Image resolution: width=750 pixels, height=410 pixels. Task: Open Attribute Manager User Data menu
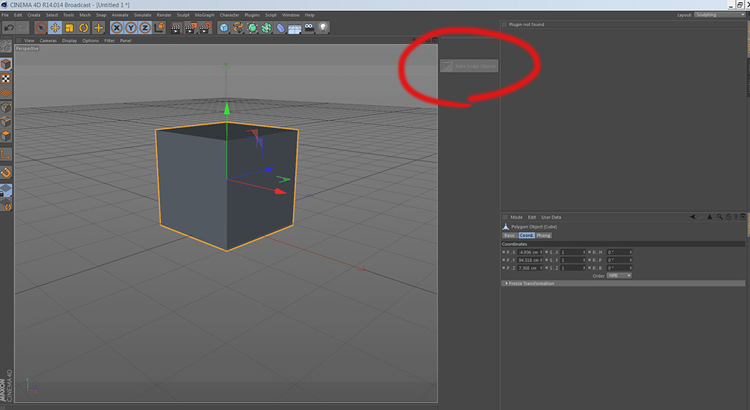point(551,217)
